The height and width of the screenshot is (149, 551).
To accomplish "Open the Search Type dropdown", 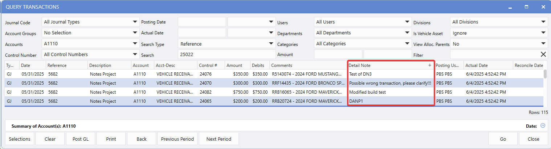I will click(226, 44).
